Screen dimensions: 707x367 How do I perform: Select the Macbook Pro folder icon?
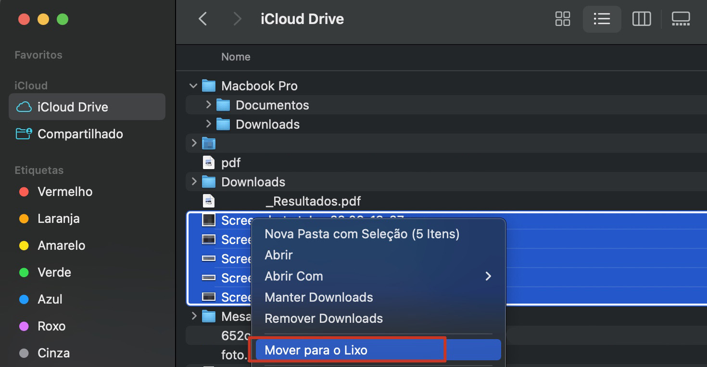209,86
